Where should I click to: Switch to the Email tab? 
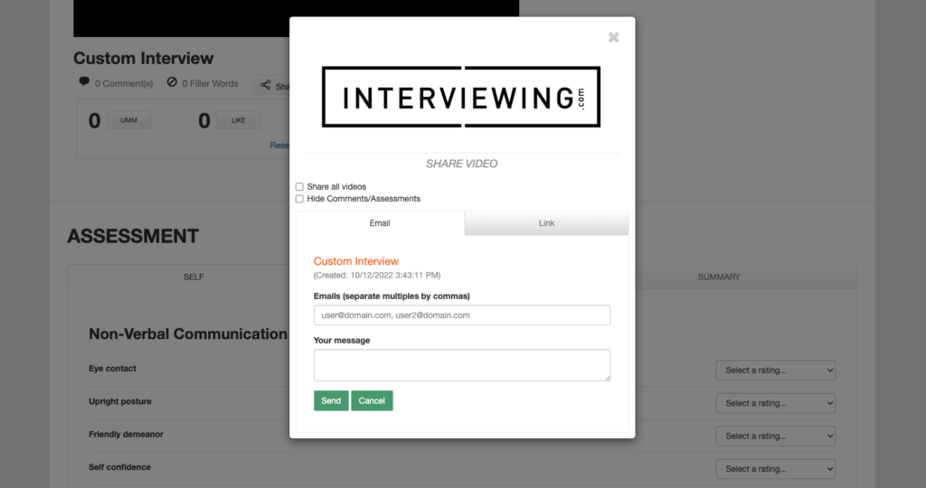point(380,223)
